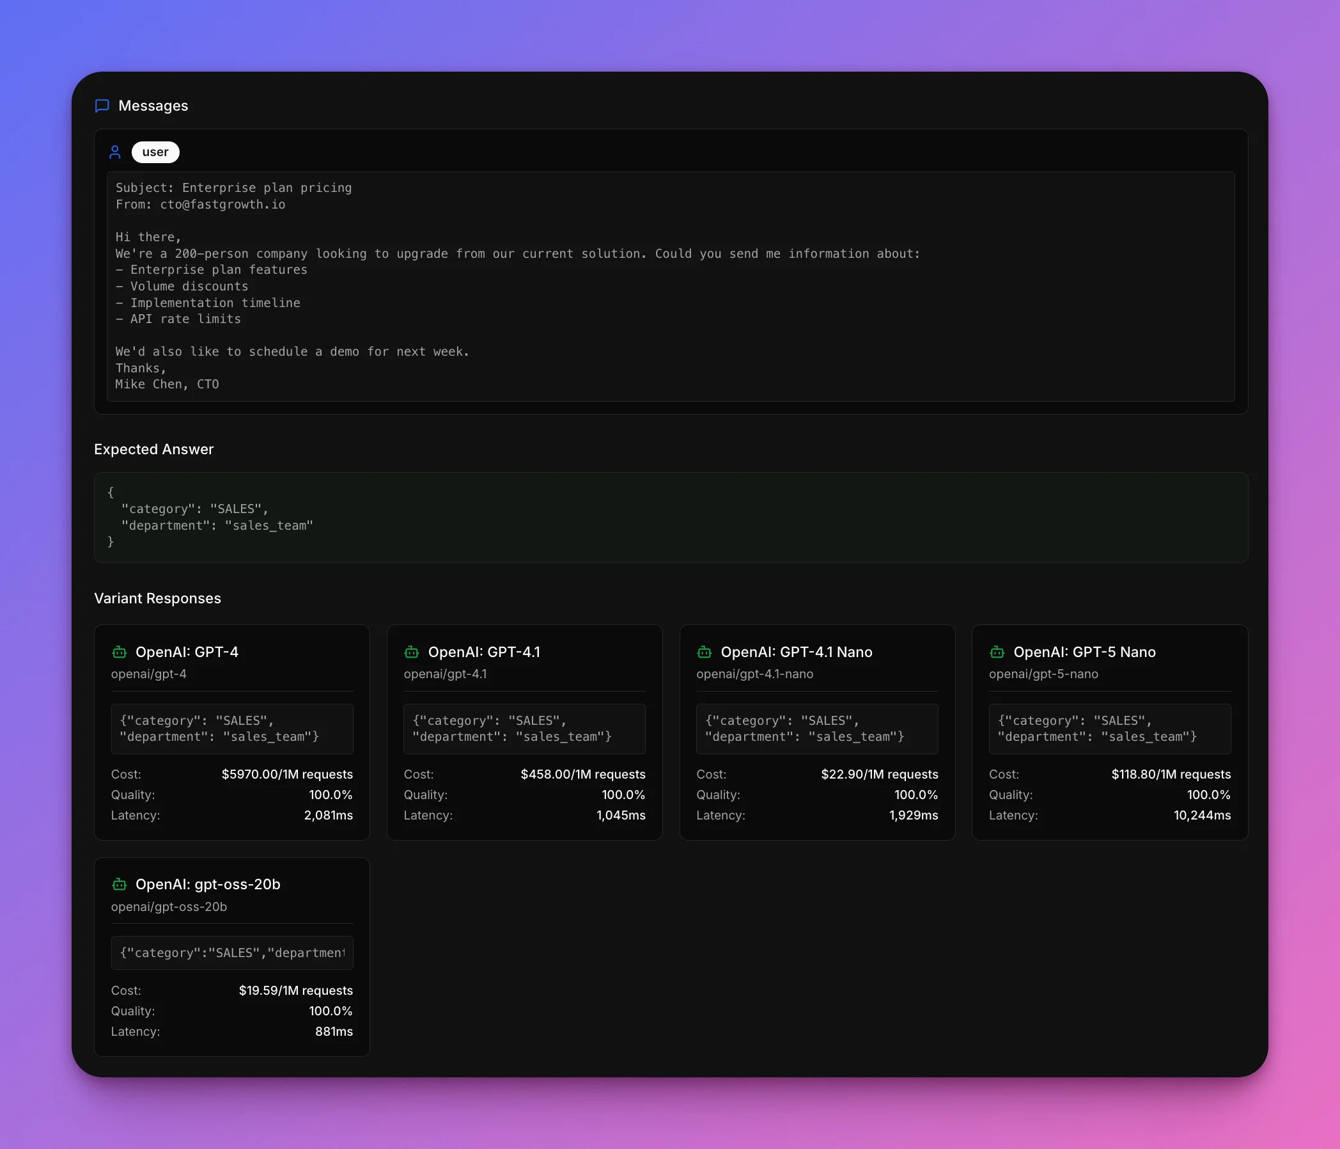Click the robot icon beside GPT-4.1 Nano
Screen dimensions: 1340x1149
click(x=705, y=652)
